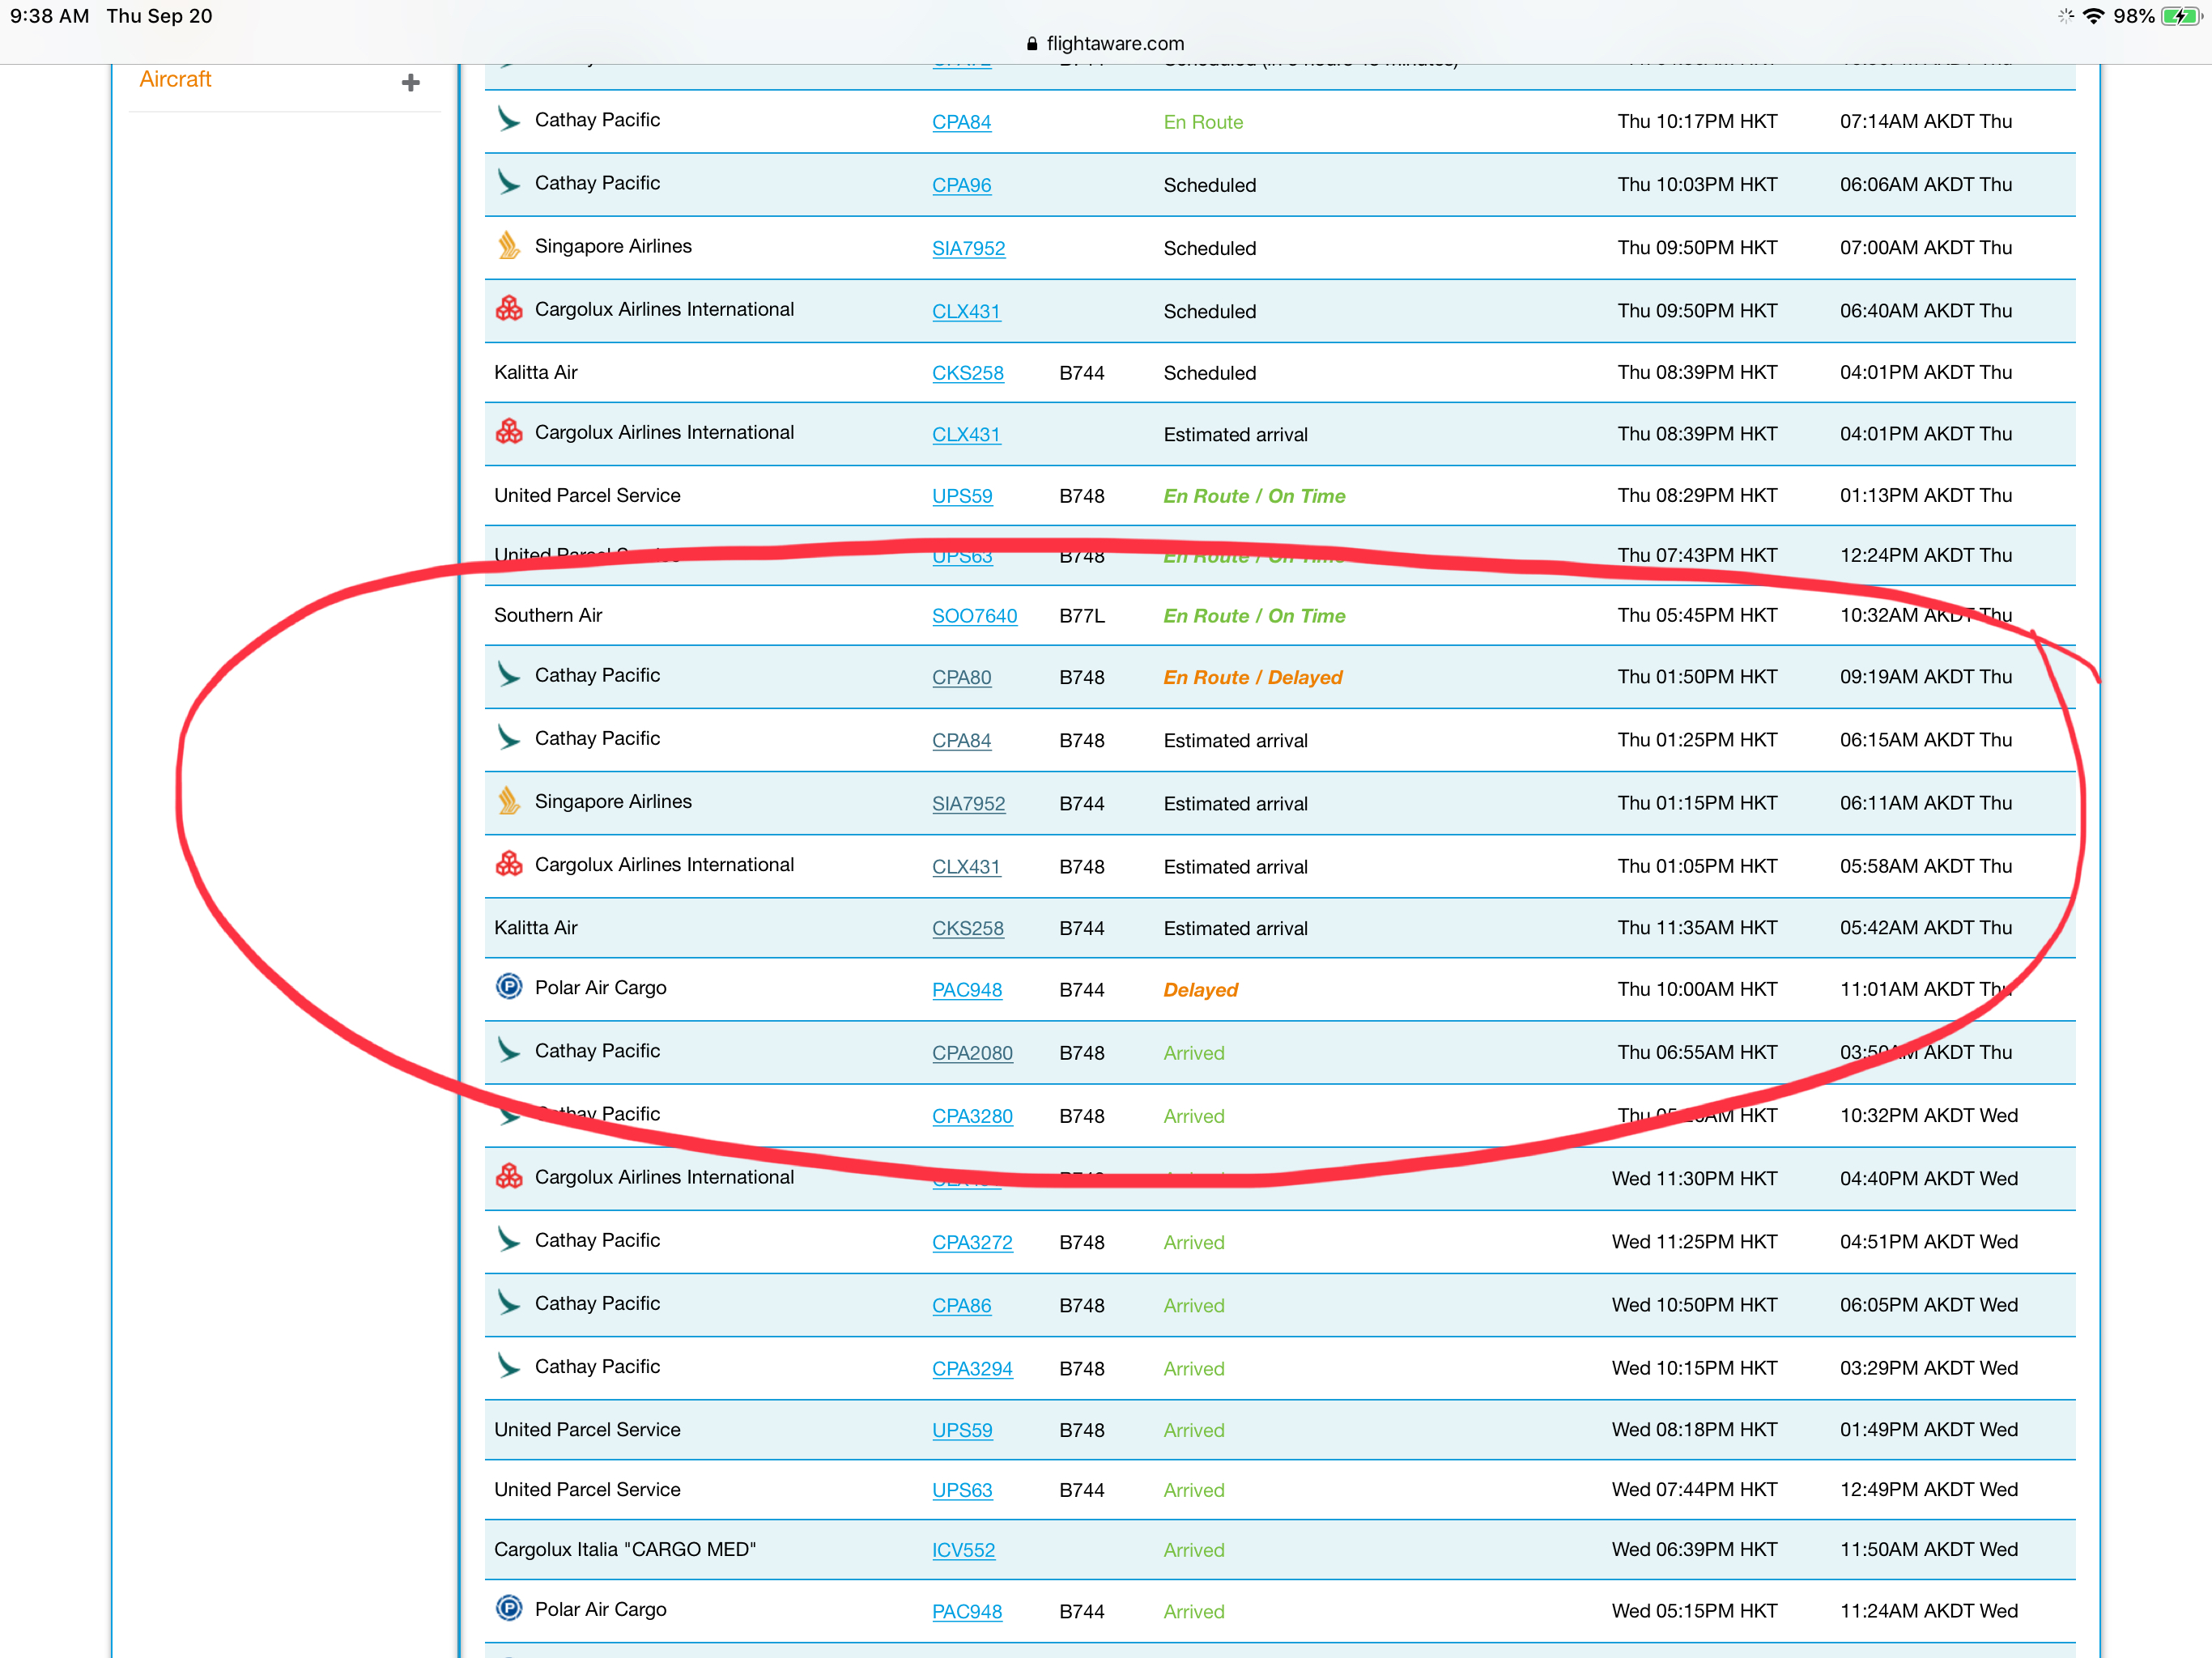Image resolution: width=2212 pixels, height=1658 pixels.
Task: Select 'Southern Air' airline name
Action: 548,615
